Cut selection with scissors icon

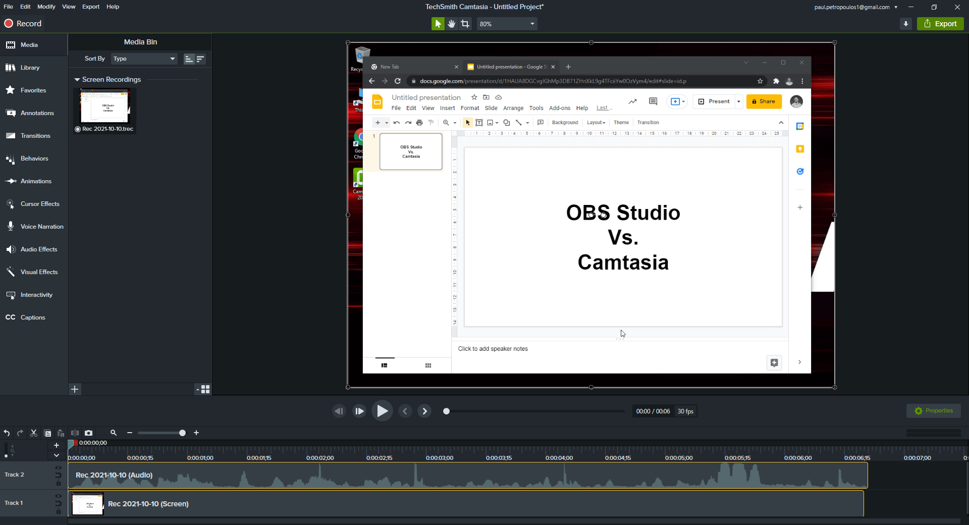34,433
